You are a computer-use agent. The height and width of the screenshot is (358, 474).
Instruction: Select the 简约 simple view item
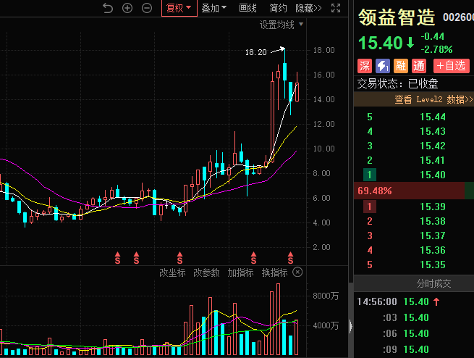tap(278, 8)
